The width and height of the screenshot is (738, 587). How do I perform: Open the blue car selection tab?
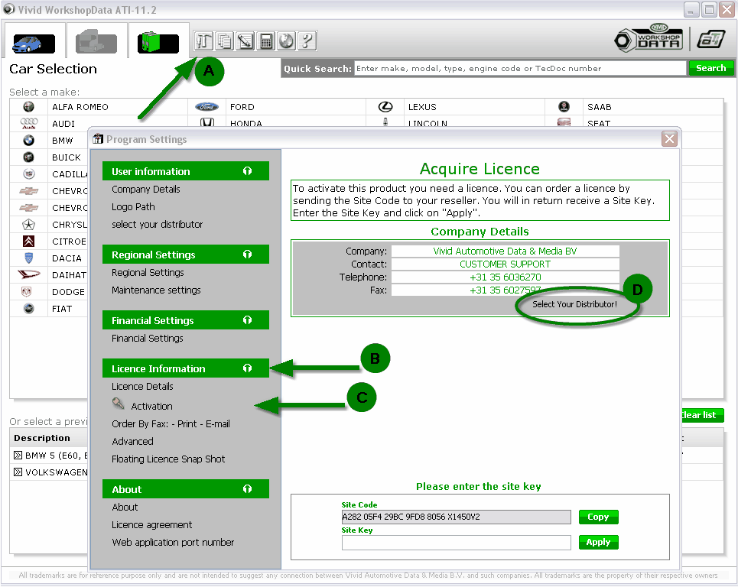click(x=34, y=43)
